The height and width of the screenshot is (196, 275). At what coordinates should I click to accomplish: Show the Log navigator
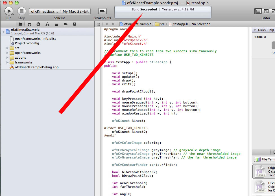(74, 24)
